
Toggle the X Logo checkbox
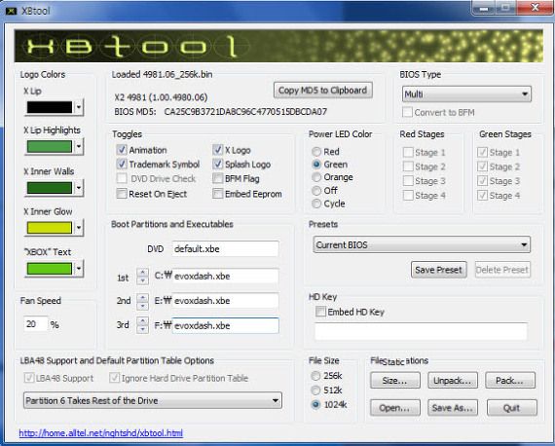click(x=218, y=150)
